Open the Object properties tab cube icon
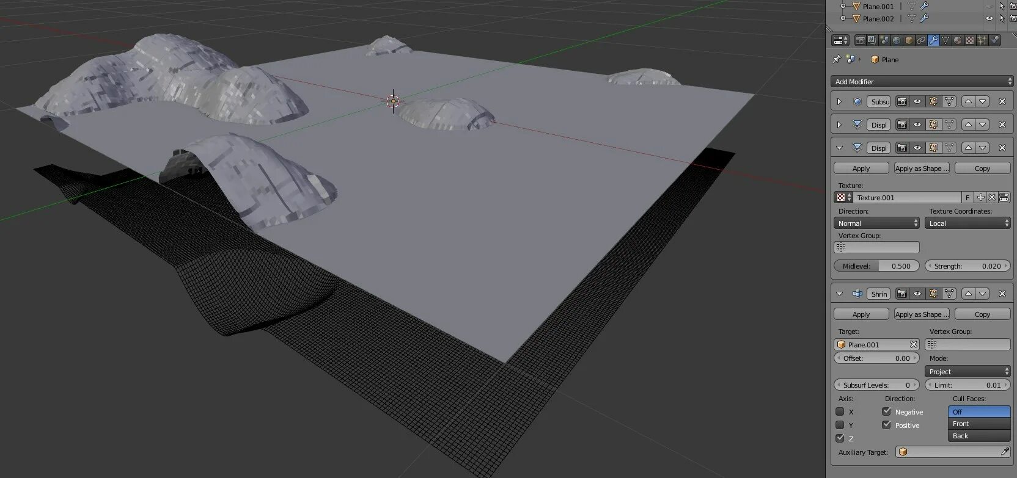Viewport: 1017px width, 478px height. point(909,40)
